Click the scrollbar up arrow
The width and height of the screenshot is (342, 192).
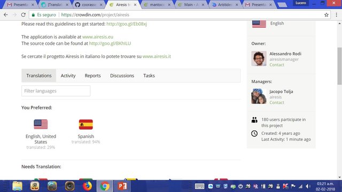pyautogui.click(x=340, y=23)
